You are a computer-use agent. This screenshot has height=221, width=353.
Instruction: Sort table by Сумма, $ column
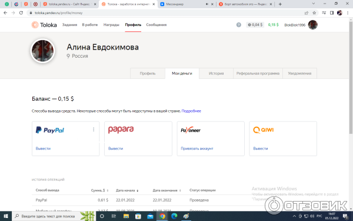[x=100, y=190]
